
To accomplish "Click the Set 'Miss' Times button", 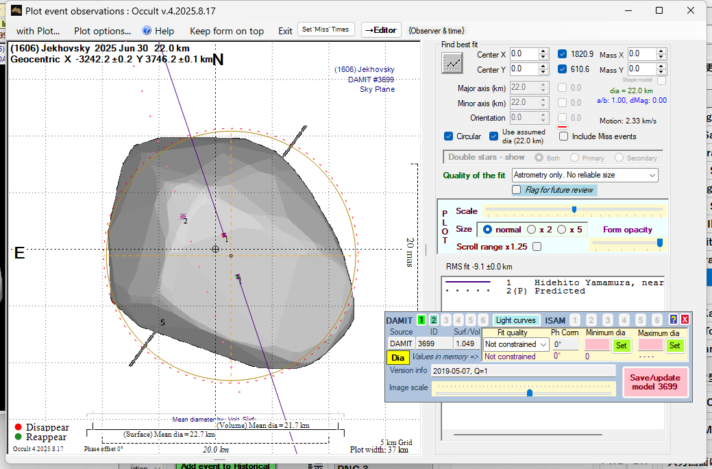I will (326, 29).
